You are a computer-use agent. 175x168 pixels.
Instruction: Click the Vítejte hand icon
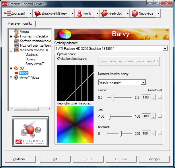tap(16, 32)
